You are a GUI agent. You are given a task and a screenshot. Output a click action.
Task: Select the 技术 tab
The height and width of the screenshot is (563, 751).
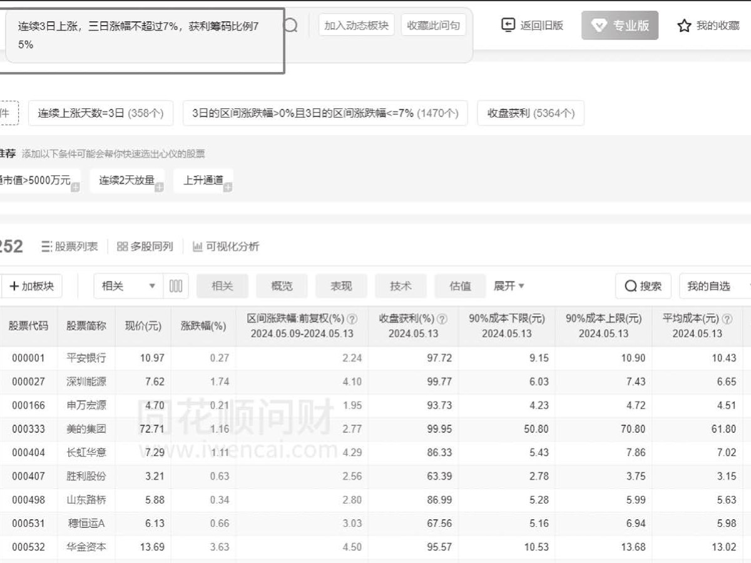[401, 286]
